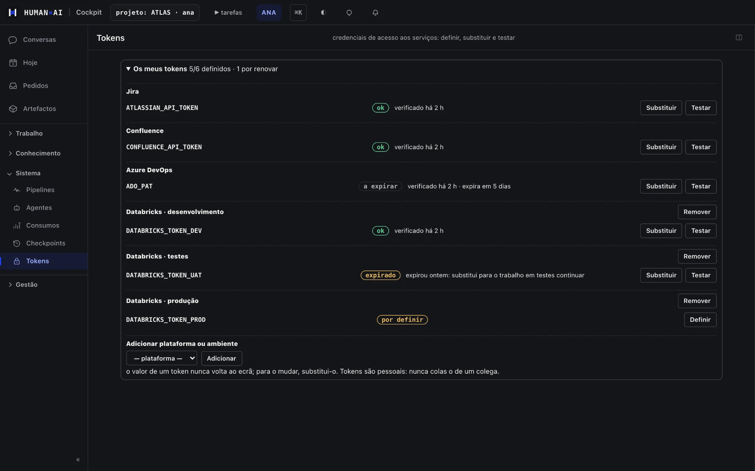The height and width of the screenshot is (471, 755).
Task: Click the expirado status badge
Action: point(381,275)
